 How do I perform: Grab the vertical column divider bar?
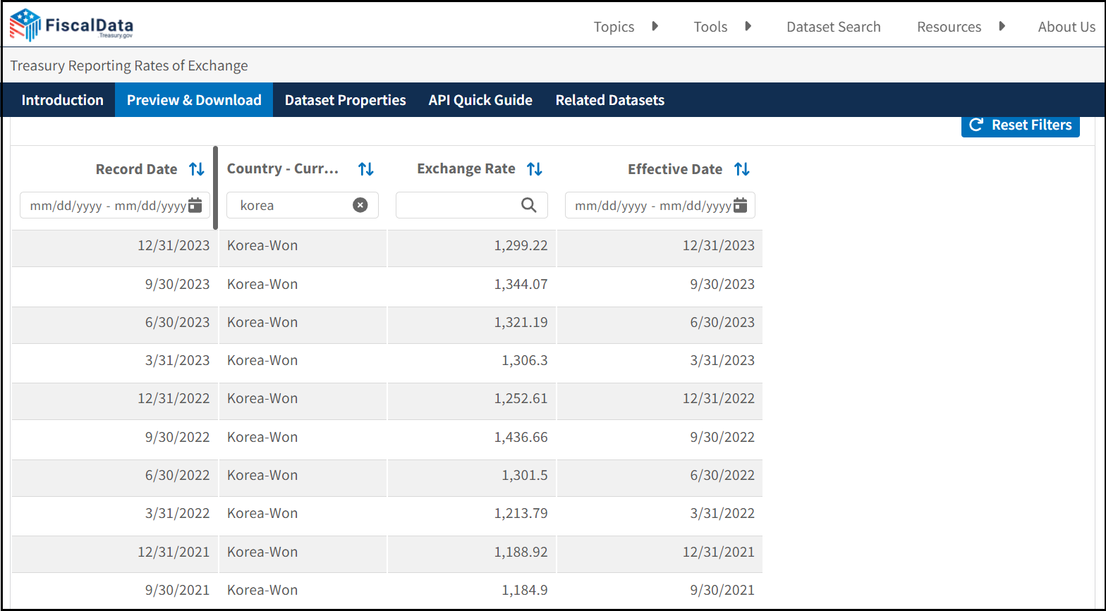pyautogui.click(x=215, y=187)
